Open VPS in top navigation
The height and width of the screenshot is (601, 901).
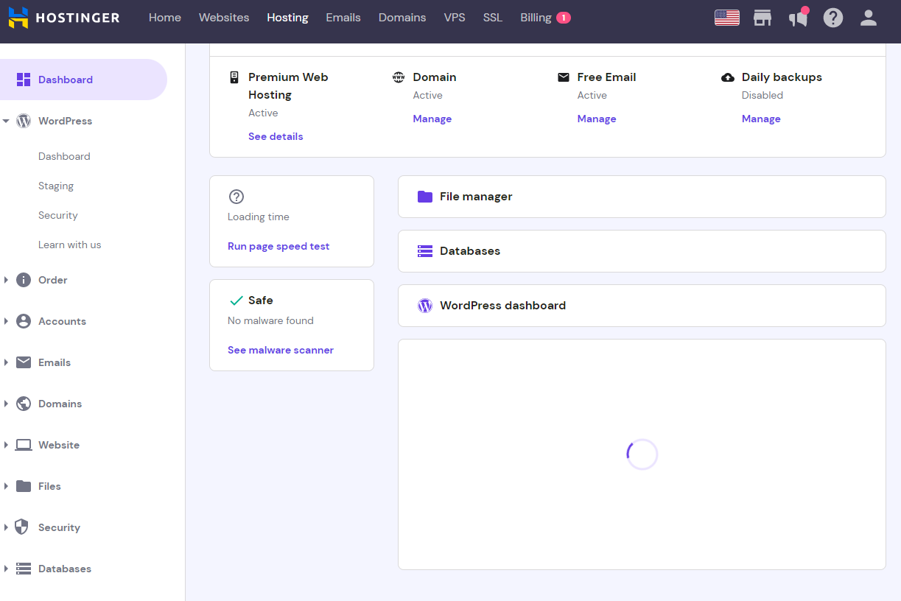click(x=455, y=18)
